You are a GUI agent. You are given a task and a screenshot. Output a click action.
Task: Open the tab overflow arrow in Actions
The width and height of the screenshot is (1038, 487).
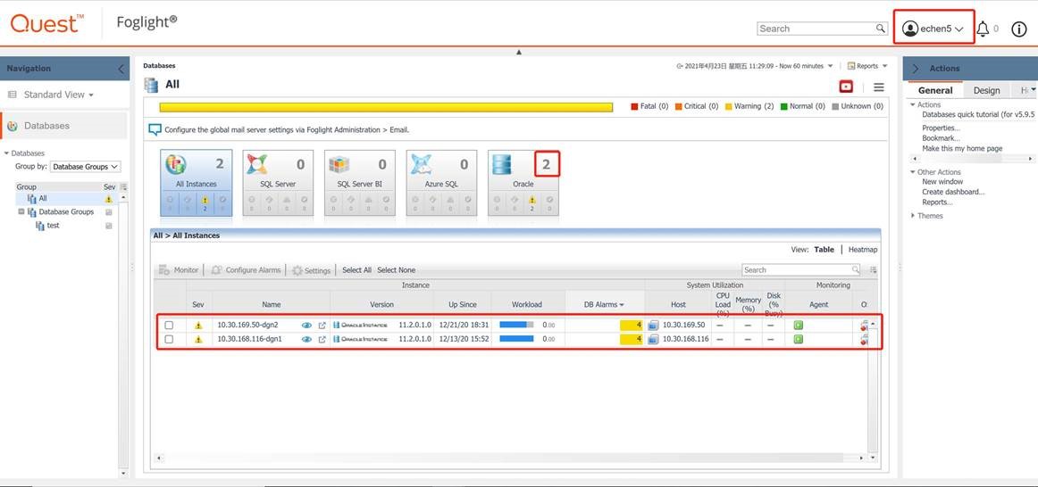coord(1033,89)
